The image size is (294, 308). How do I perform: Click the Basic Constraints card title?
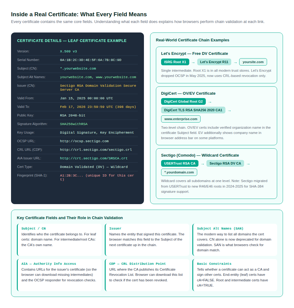tap(214, 264)
